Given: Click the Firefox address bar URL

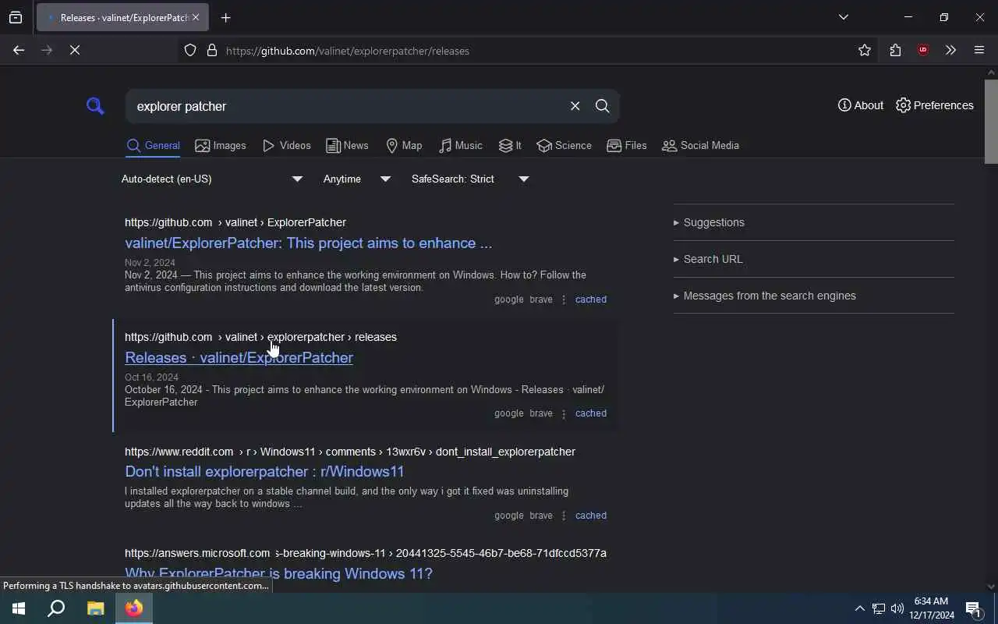Looking at the screenshot, I should (348, 51).
